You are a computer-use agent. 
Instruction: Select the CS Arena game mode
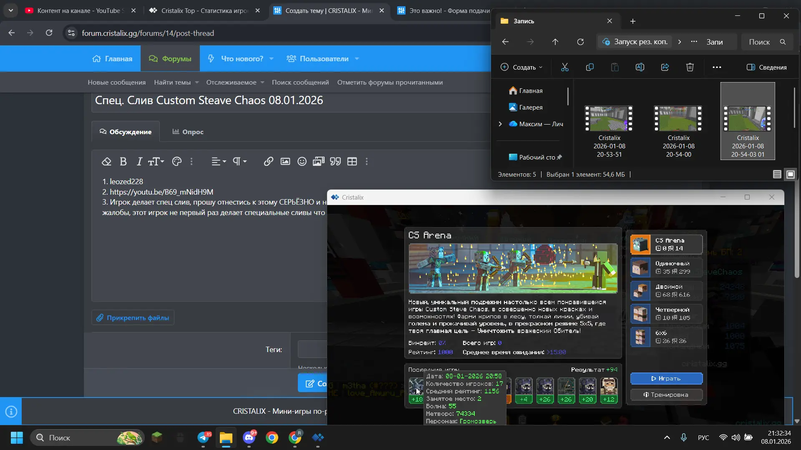666,245
